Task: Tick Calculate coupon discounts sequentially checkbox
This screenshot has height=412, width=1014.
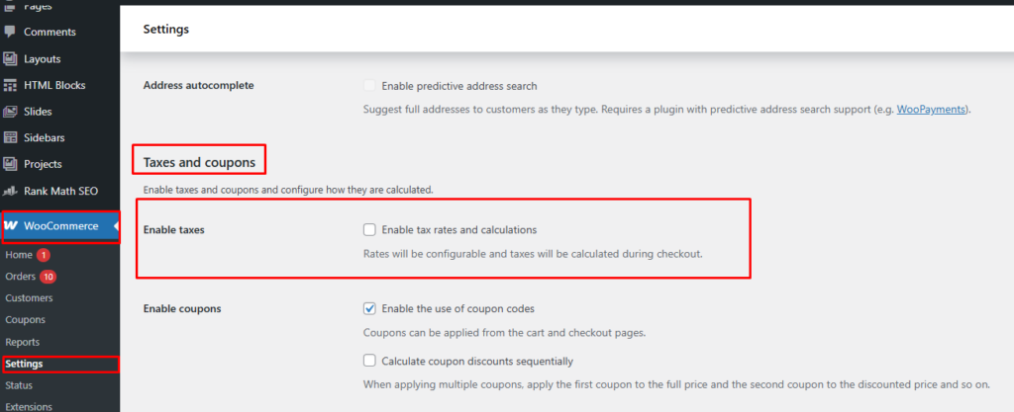Action: tap(369, 361)
